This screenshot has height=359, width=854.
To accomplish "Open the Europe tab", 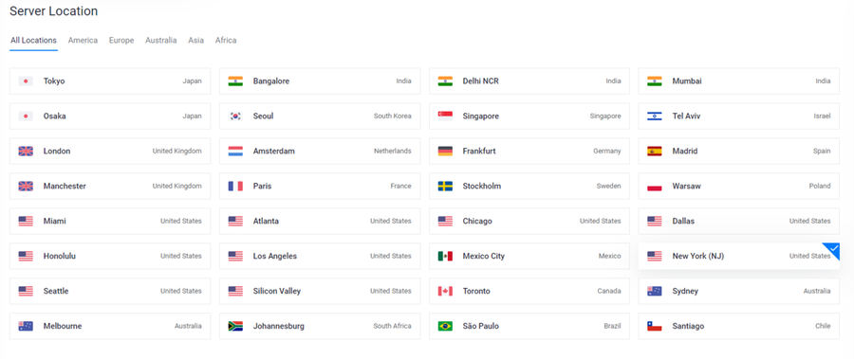I will coord(121,40).
